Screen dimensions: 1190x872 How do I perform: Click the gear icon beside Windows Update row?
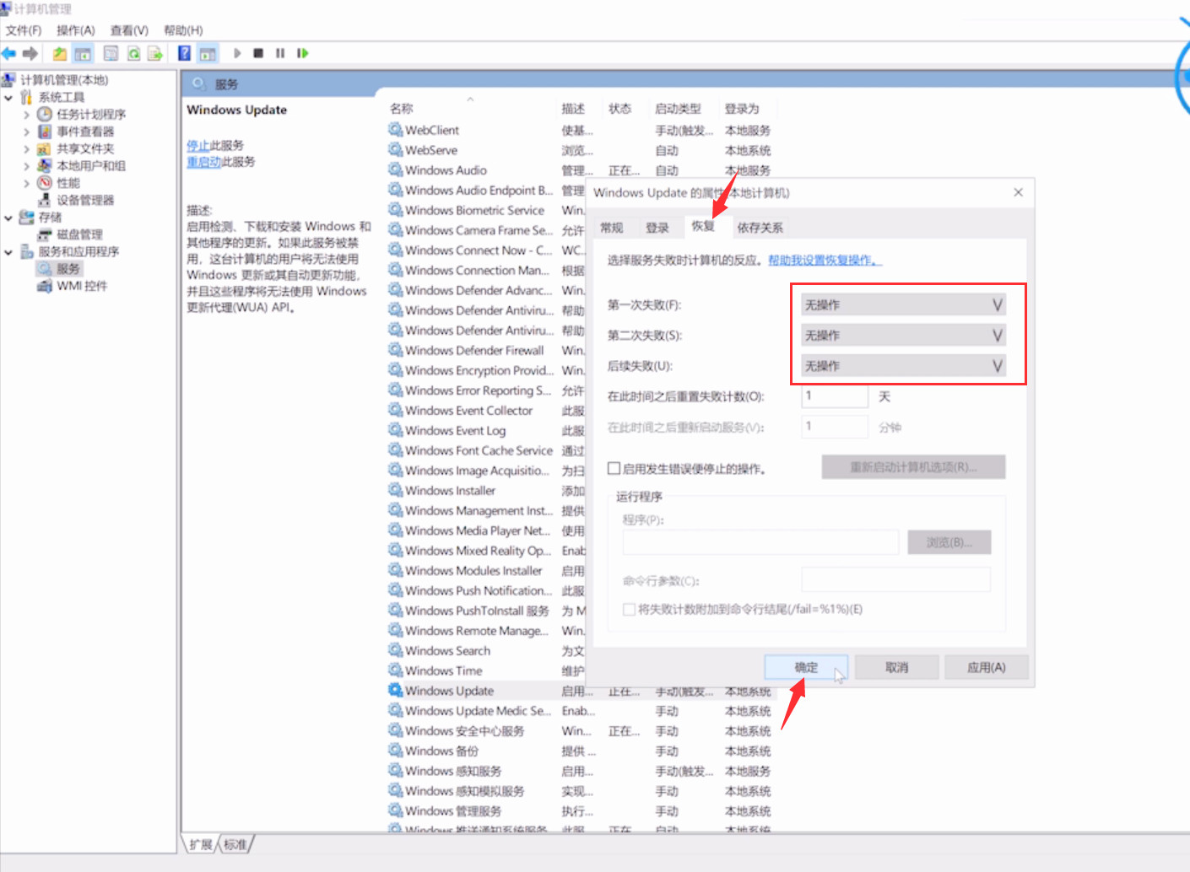point(395,690)
